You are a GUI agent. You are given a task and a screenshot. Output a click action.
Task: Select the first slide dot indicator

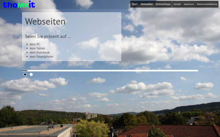25,75
